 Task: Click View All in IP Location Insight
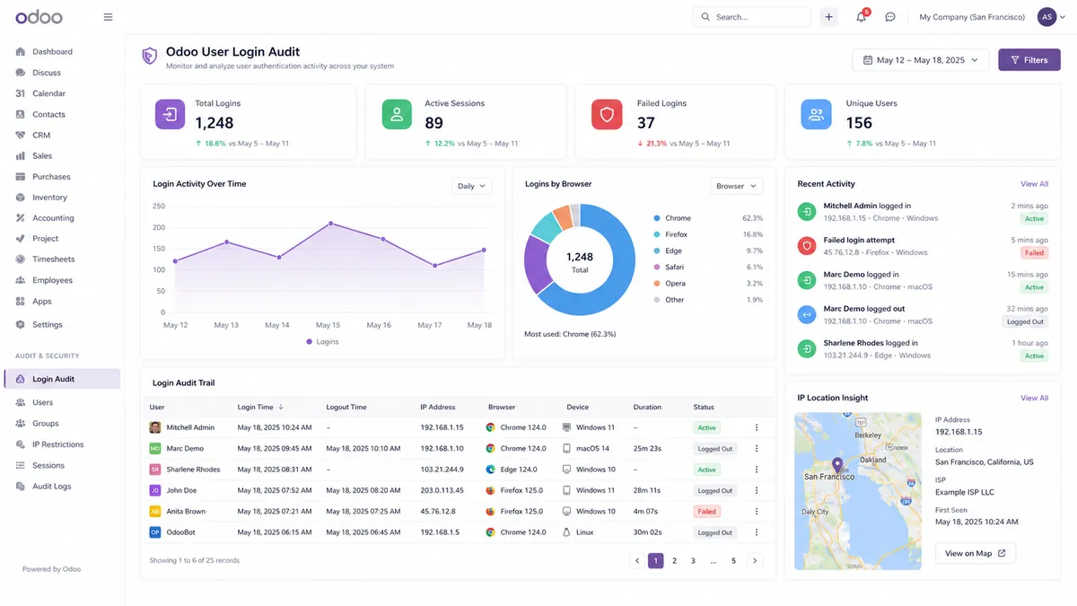tap(1034, 398)
